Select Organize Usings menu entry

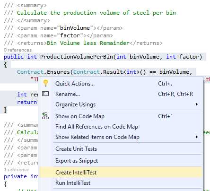pos(121,104)
